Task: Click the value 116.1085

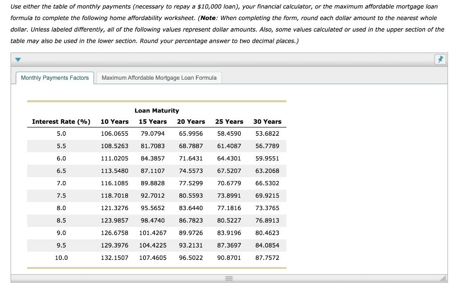Action: (114, 183)
